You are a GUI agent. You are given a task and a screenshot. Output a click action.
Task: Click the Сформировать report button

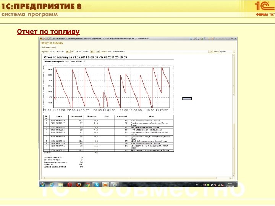point(49,47)
